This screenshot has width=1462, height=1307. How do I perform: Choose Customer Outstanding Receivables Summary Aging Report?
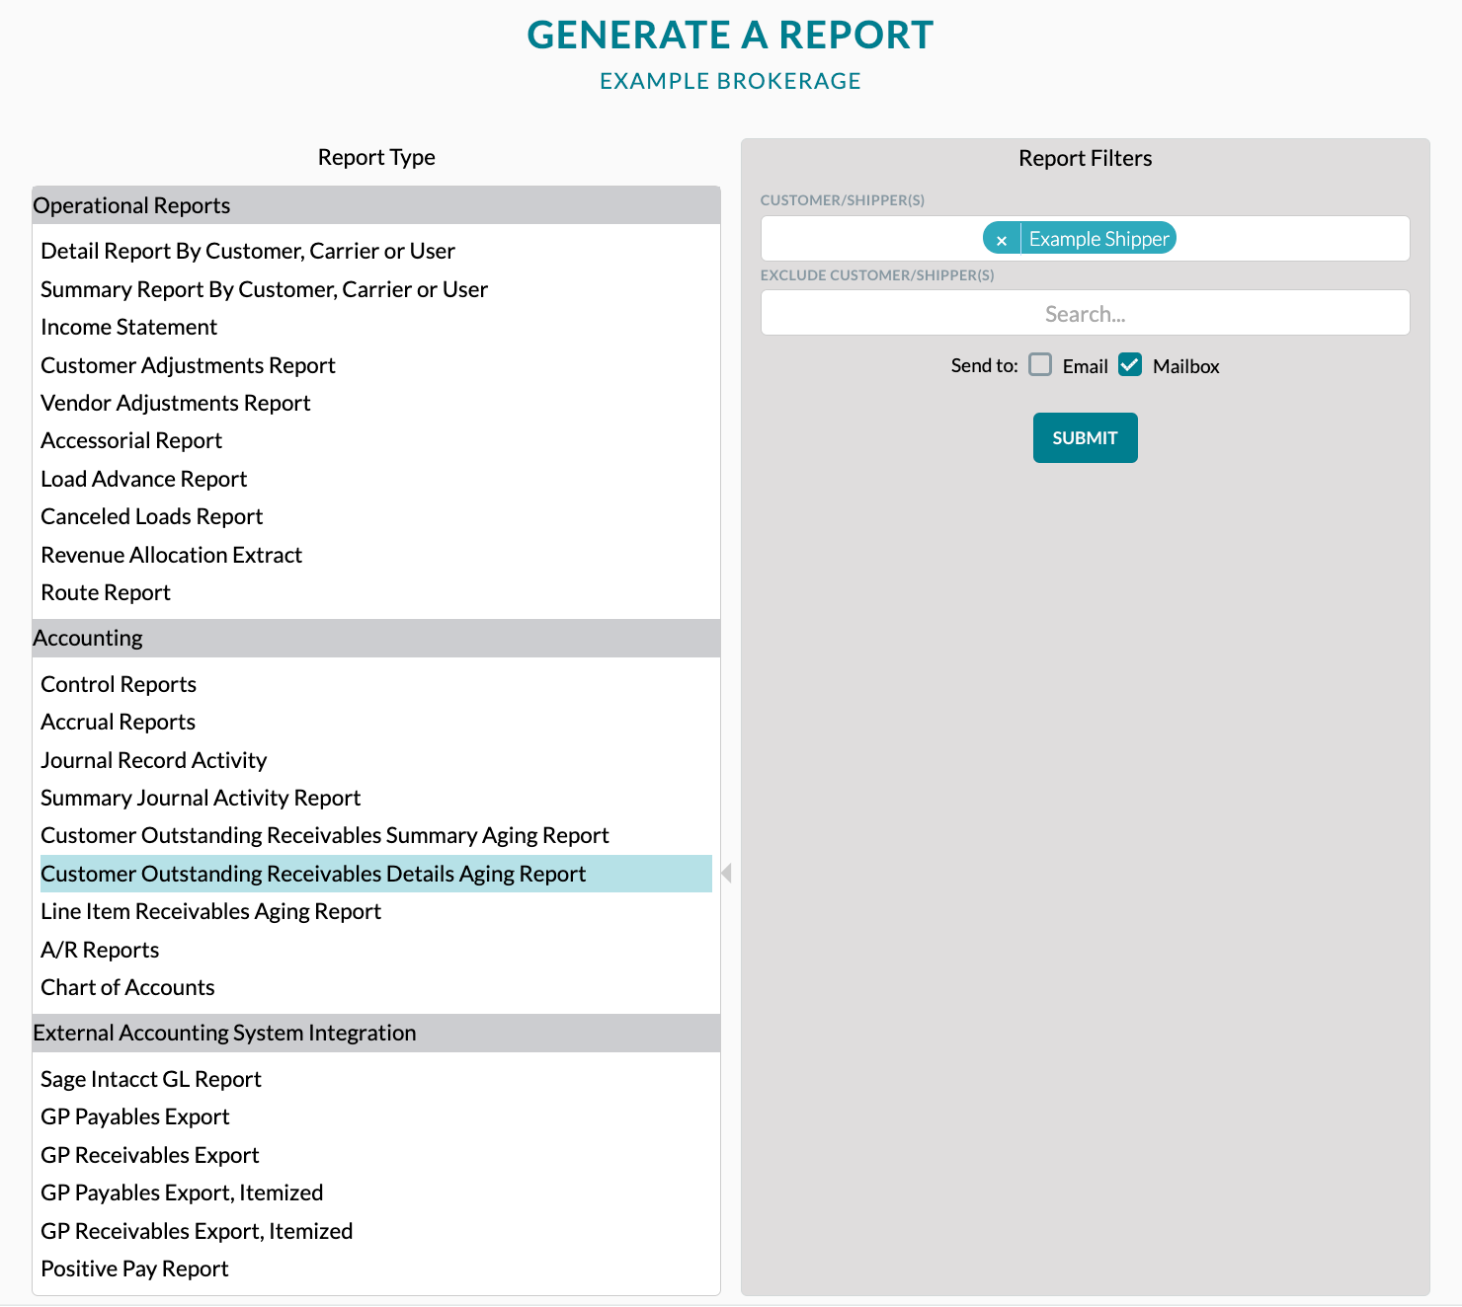tap(325, 835)
